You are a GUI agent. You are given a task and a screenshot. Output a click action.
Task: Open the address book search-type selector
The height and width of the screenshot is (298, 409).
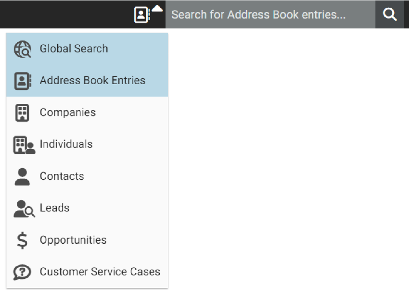[141, 15]
